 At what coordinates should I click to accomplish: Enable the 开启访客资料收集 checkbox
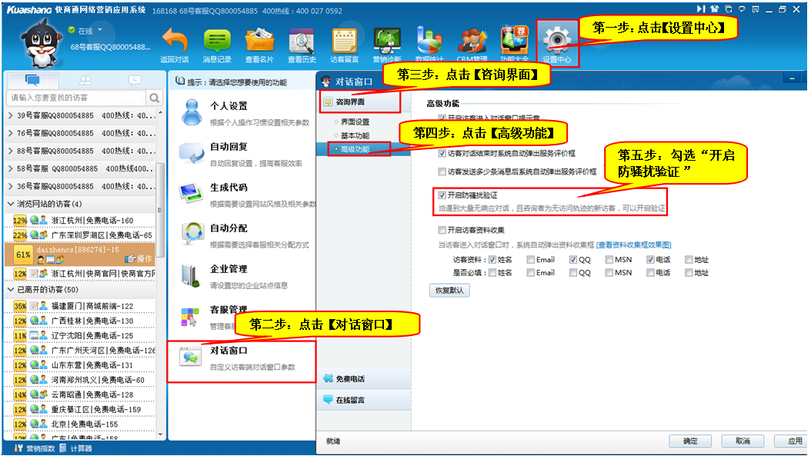point(442,230)
